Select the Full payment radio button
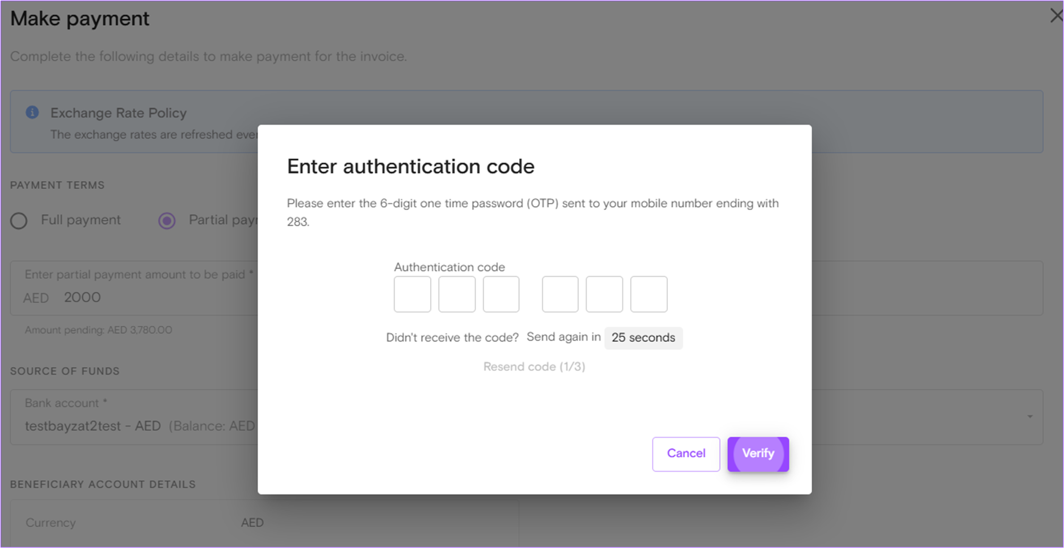This screenshot has width=1064, height=548. pos(19,221)
